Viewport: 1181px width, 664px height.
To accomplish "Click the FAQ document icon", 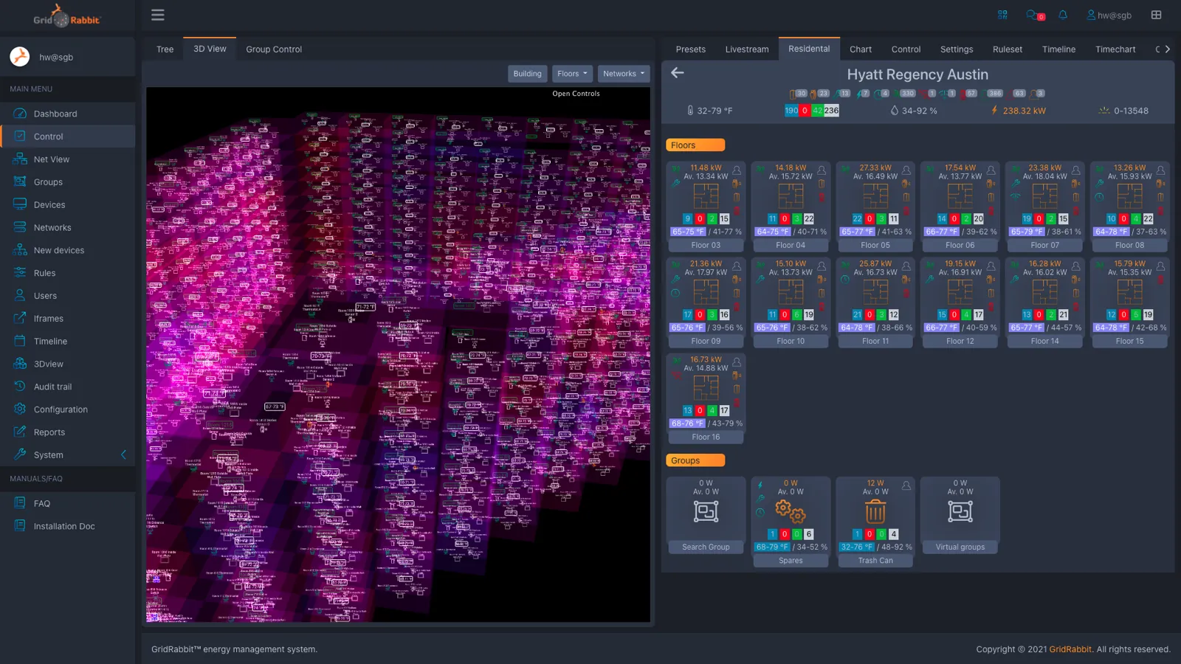I will (x=20, y=503).
